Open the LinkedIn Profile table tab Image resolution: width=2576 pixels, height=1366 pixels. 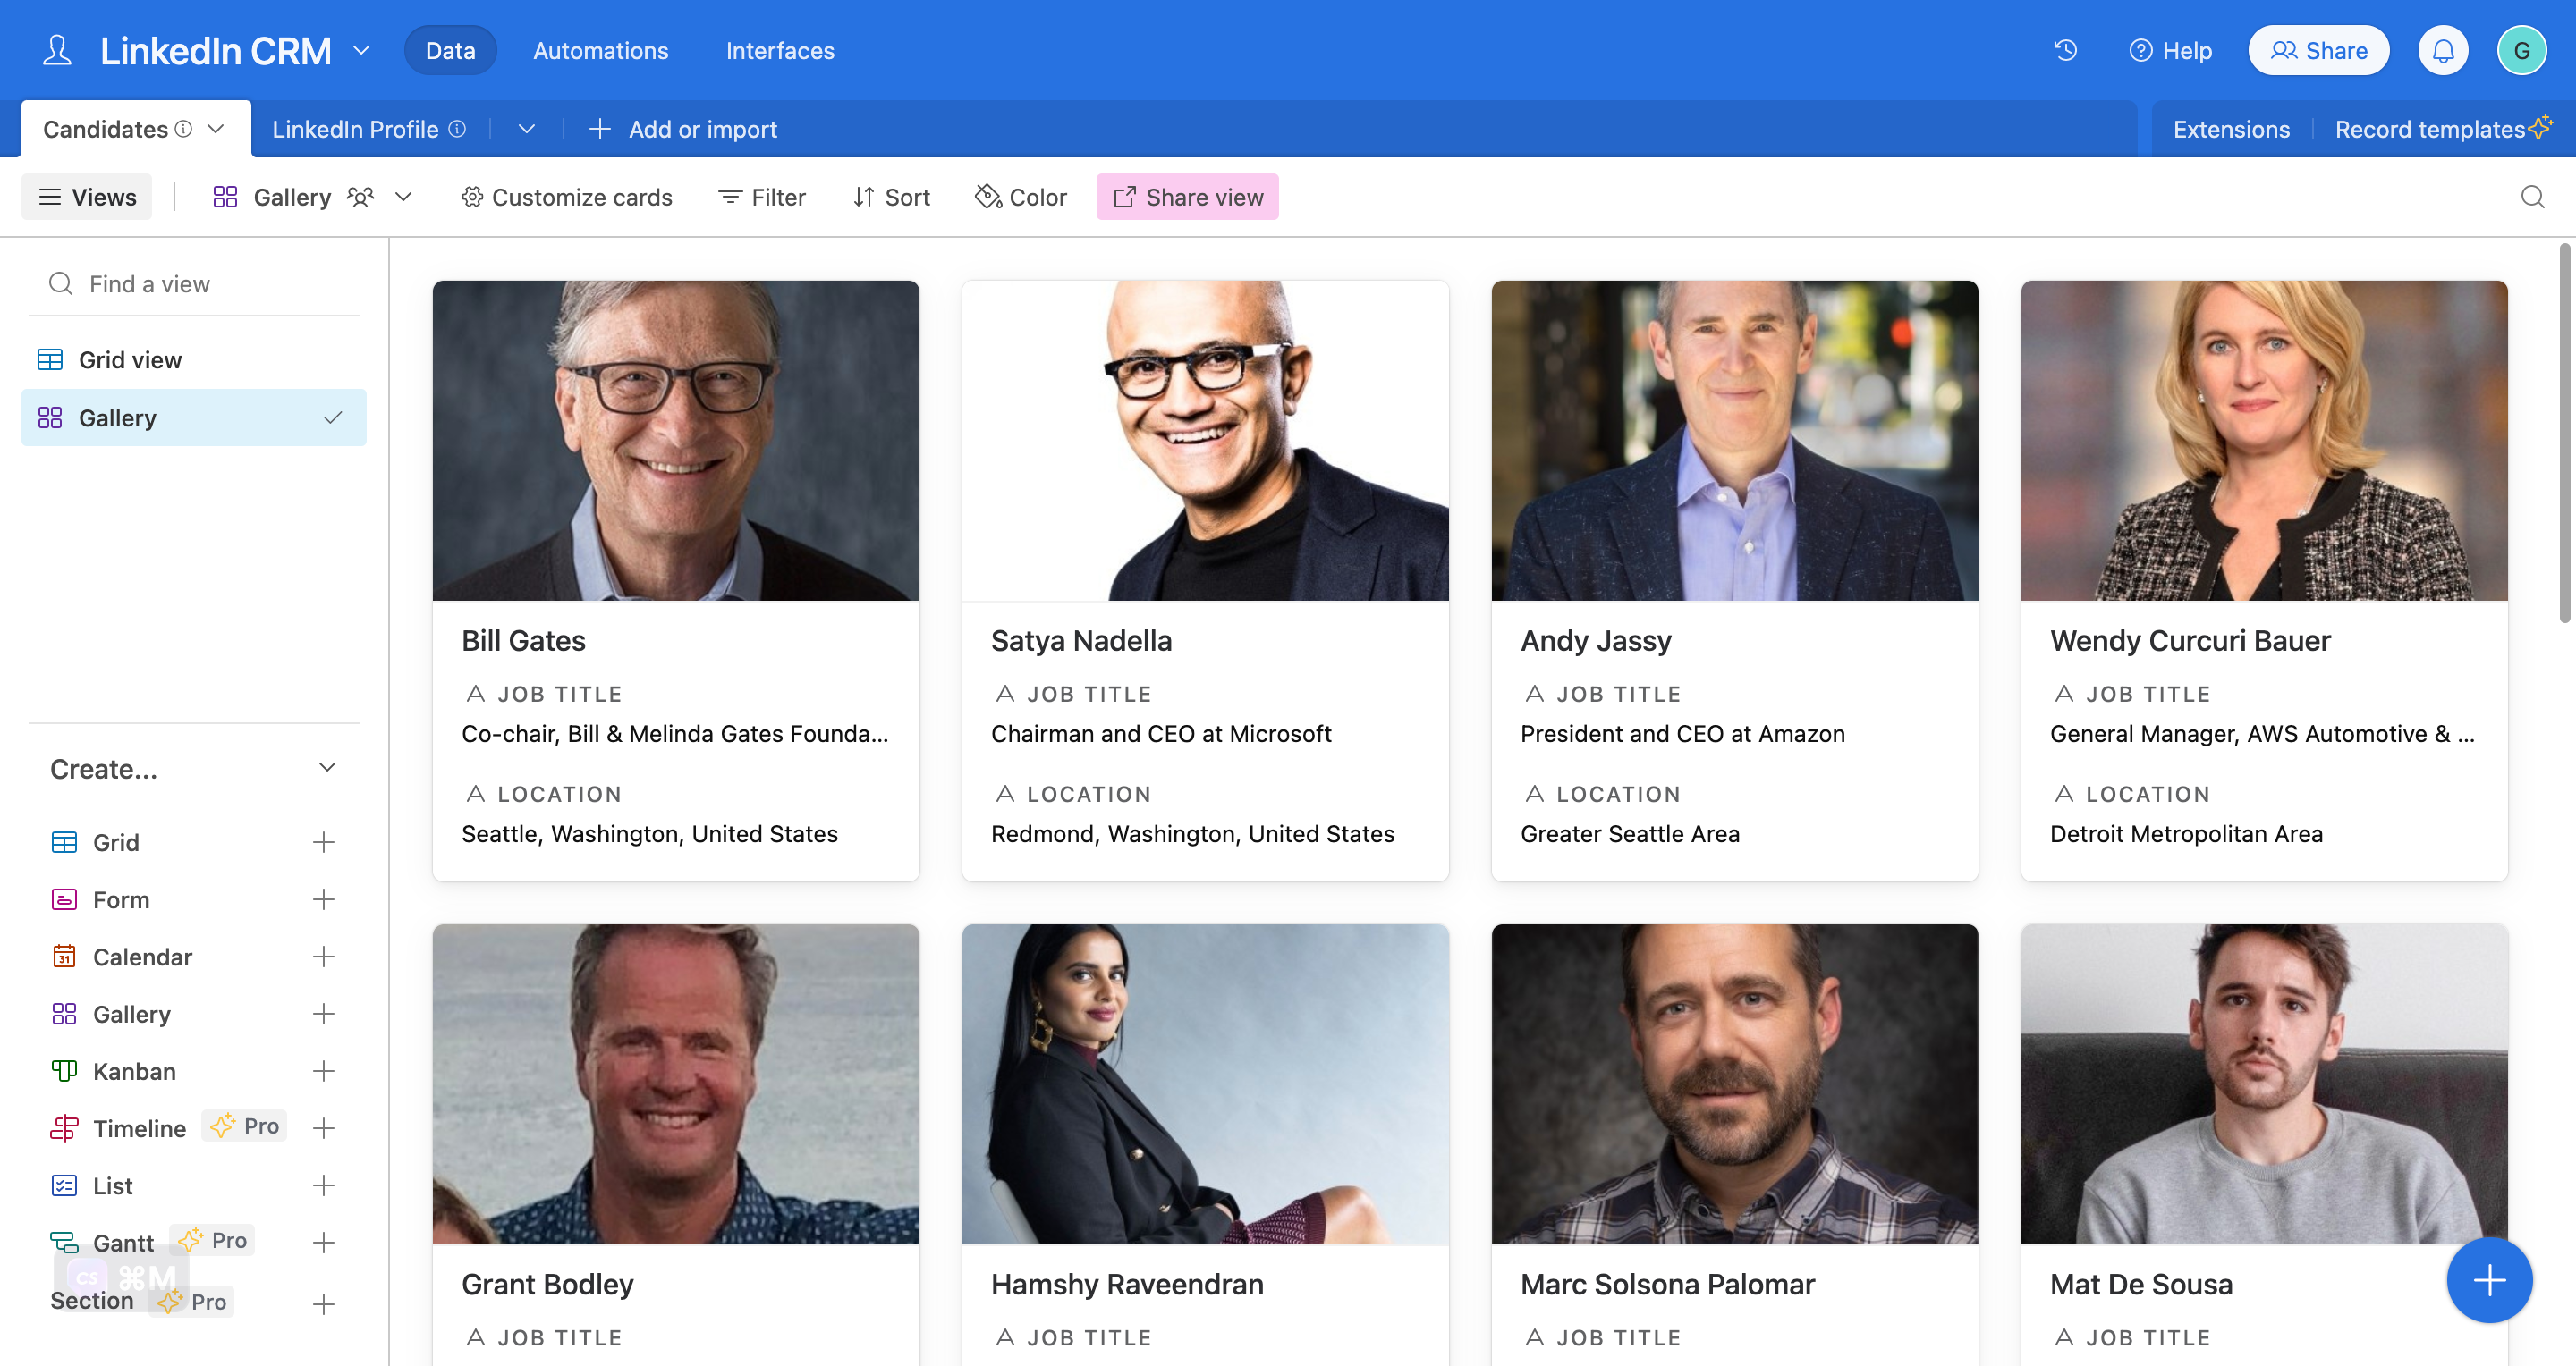pos(355,129)
